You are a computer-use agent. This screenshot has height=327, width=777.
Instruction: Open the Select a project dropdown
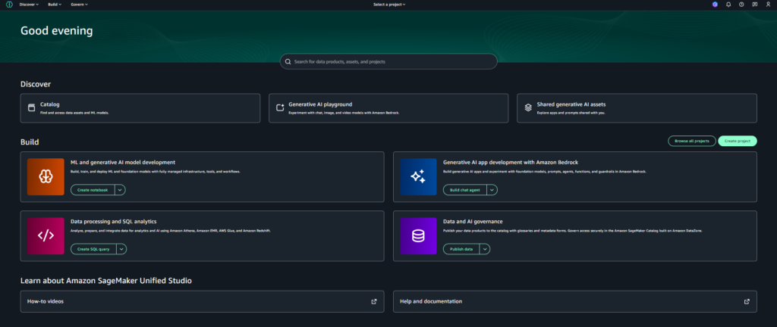tap(389, 5)
